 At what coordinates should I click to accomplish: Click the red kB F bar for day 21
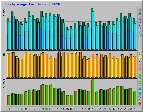[91, 93]
